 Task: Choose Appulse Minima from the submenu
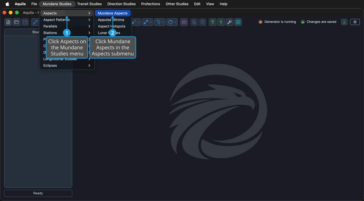[113, 20]
